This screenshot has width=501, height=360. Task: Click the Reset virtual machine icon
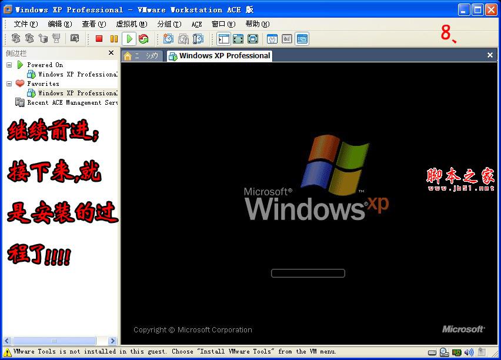point(143,39)
